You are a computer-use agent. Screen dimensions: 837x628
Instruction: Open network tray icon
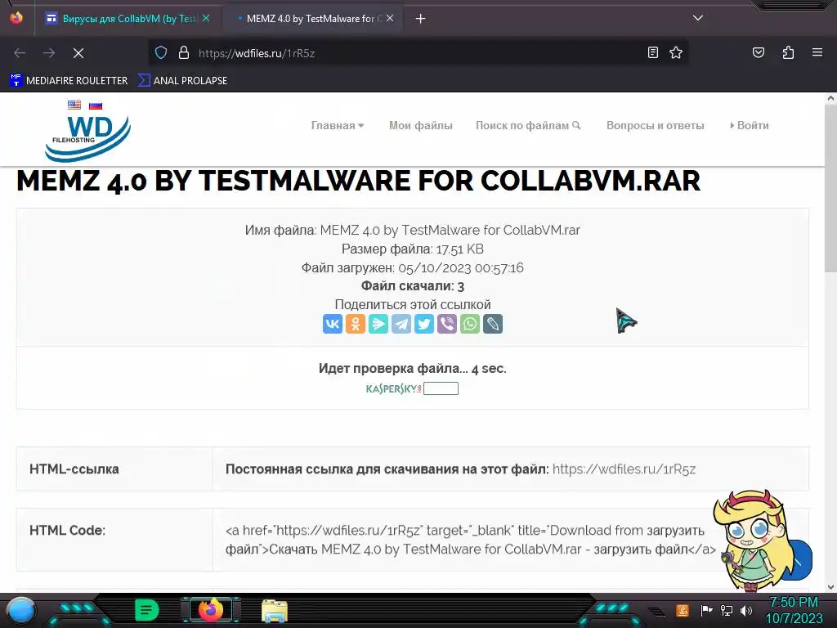[727, 610]
